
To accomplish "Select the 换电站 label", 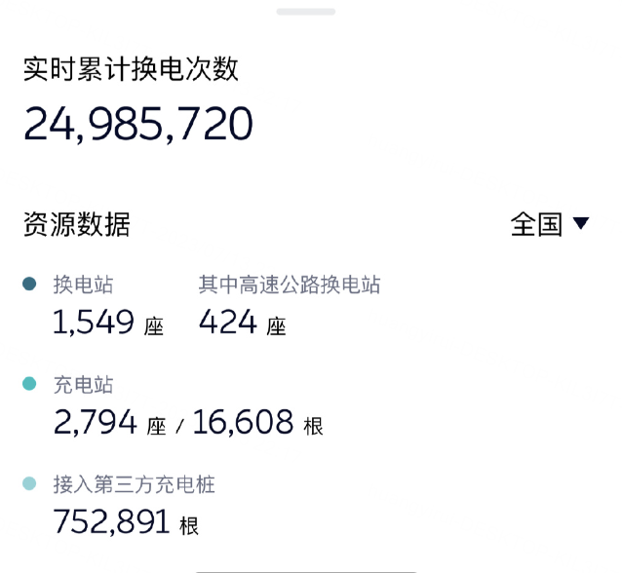I will [83, 285].
